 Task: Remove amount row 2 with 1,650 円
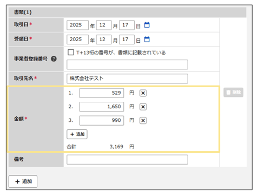click(x=143, y=107)
